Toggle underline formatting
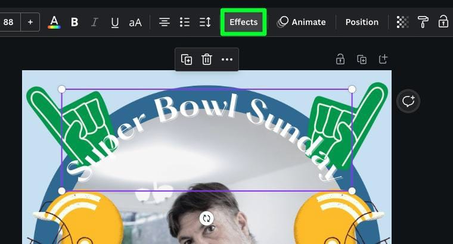This screenshot has width=453, height=244. [x=114, y=22]
